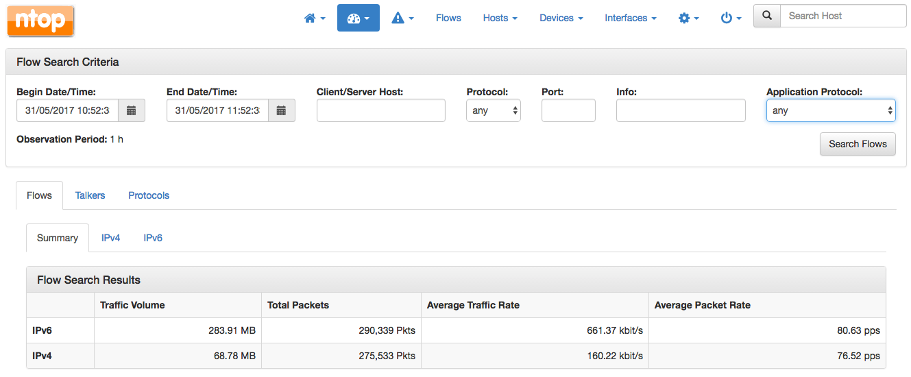This screenshot has width=911, height=377.
Task: Click the Info input field
Action: coord(681,110)
